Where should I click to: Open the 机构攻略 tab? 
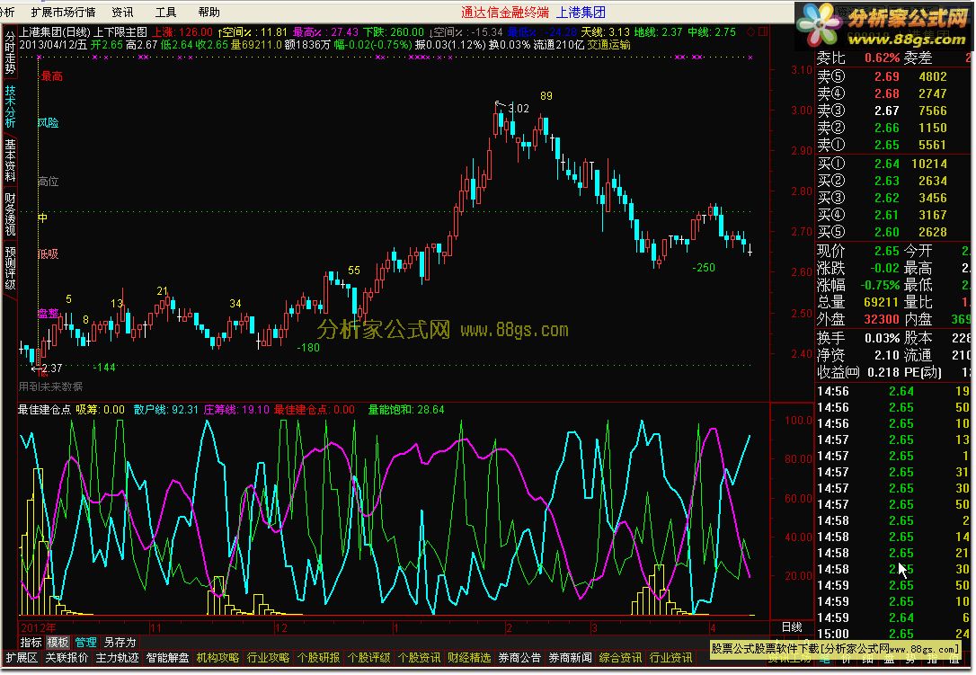click(217, 658)
